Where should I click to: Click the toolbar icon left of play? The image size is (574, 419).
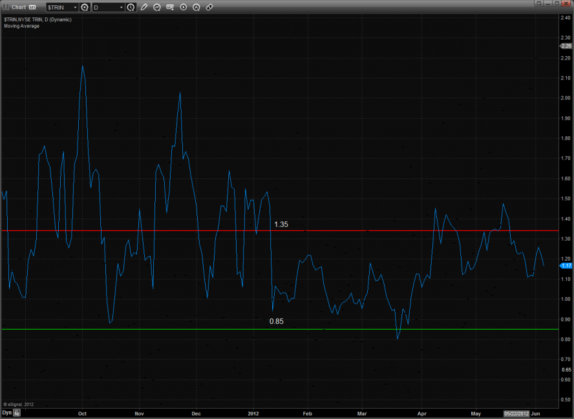[170, 7]
